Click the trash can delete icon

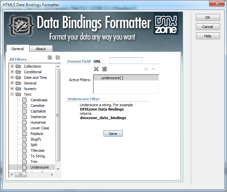104,69
